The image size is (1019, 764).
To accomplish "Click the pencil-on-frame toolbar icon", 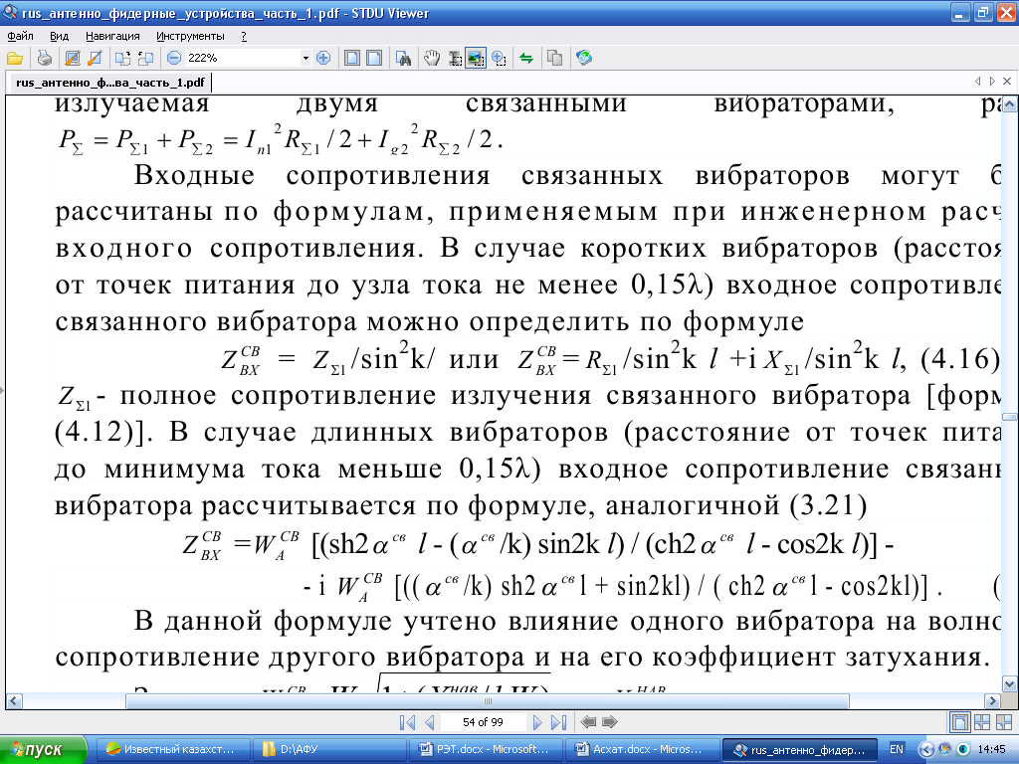I will coord(73,59).
